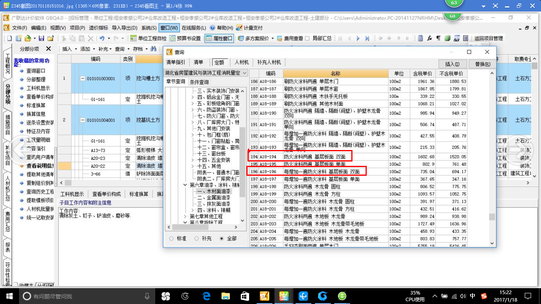Close the 分部分项 panel with X

tap(48, 49)
